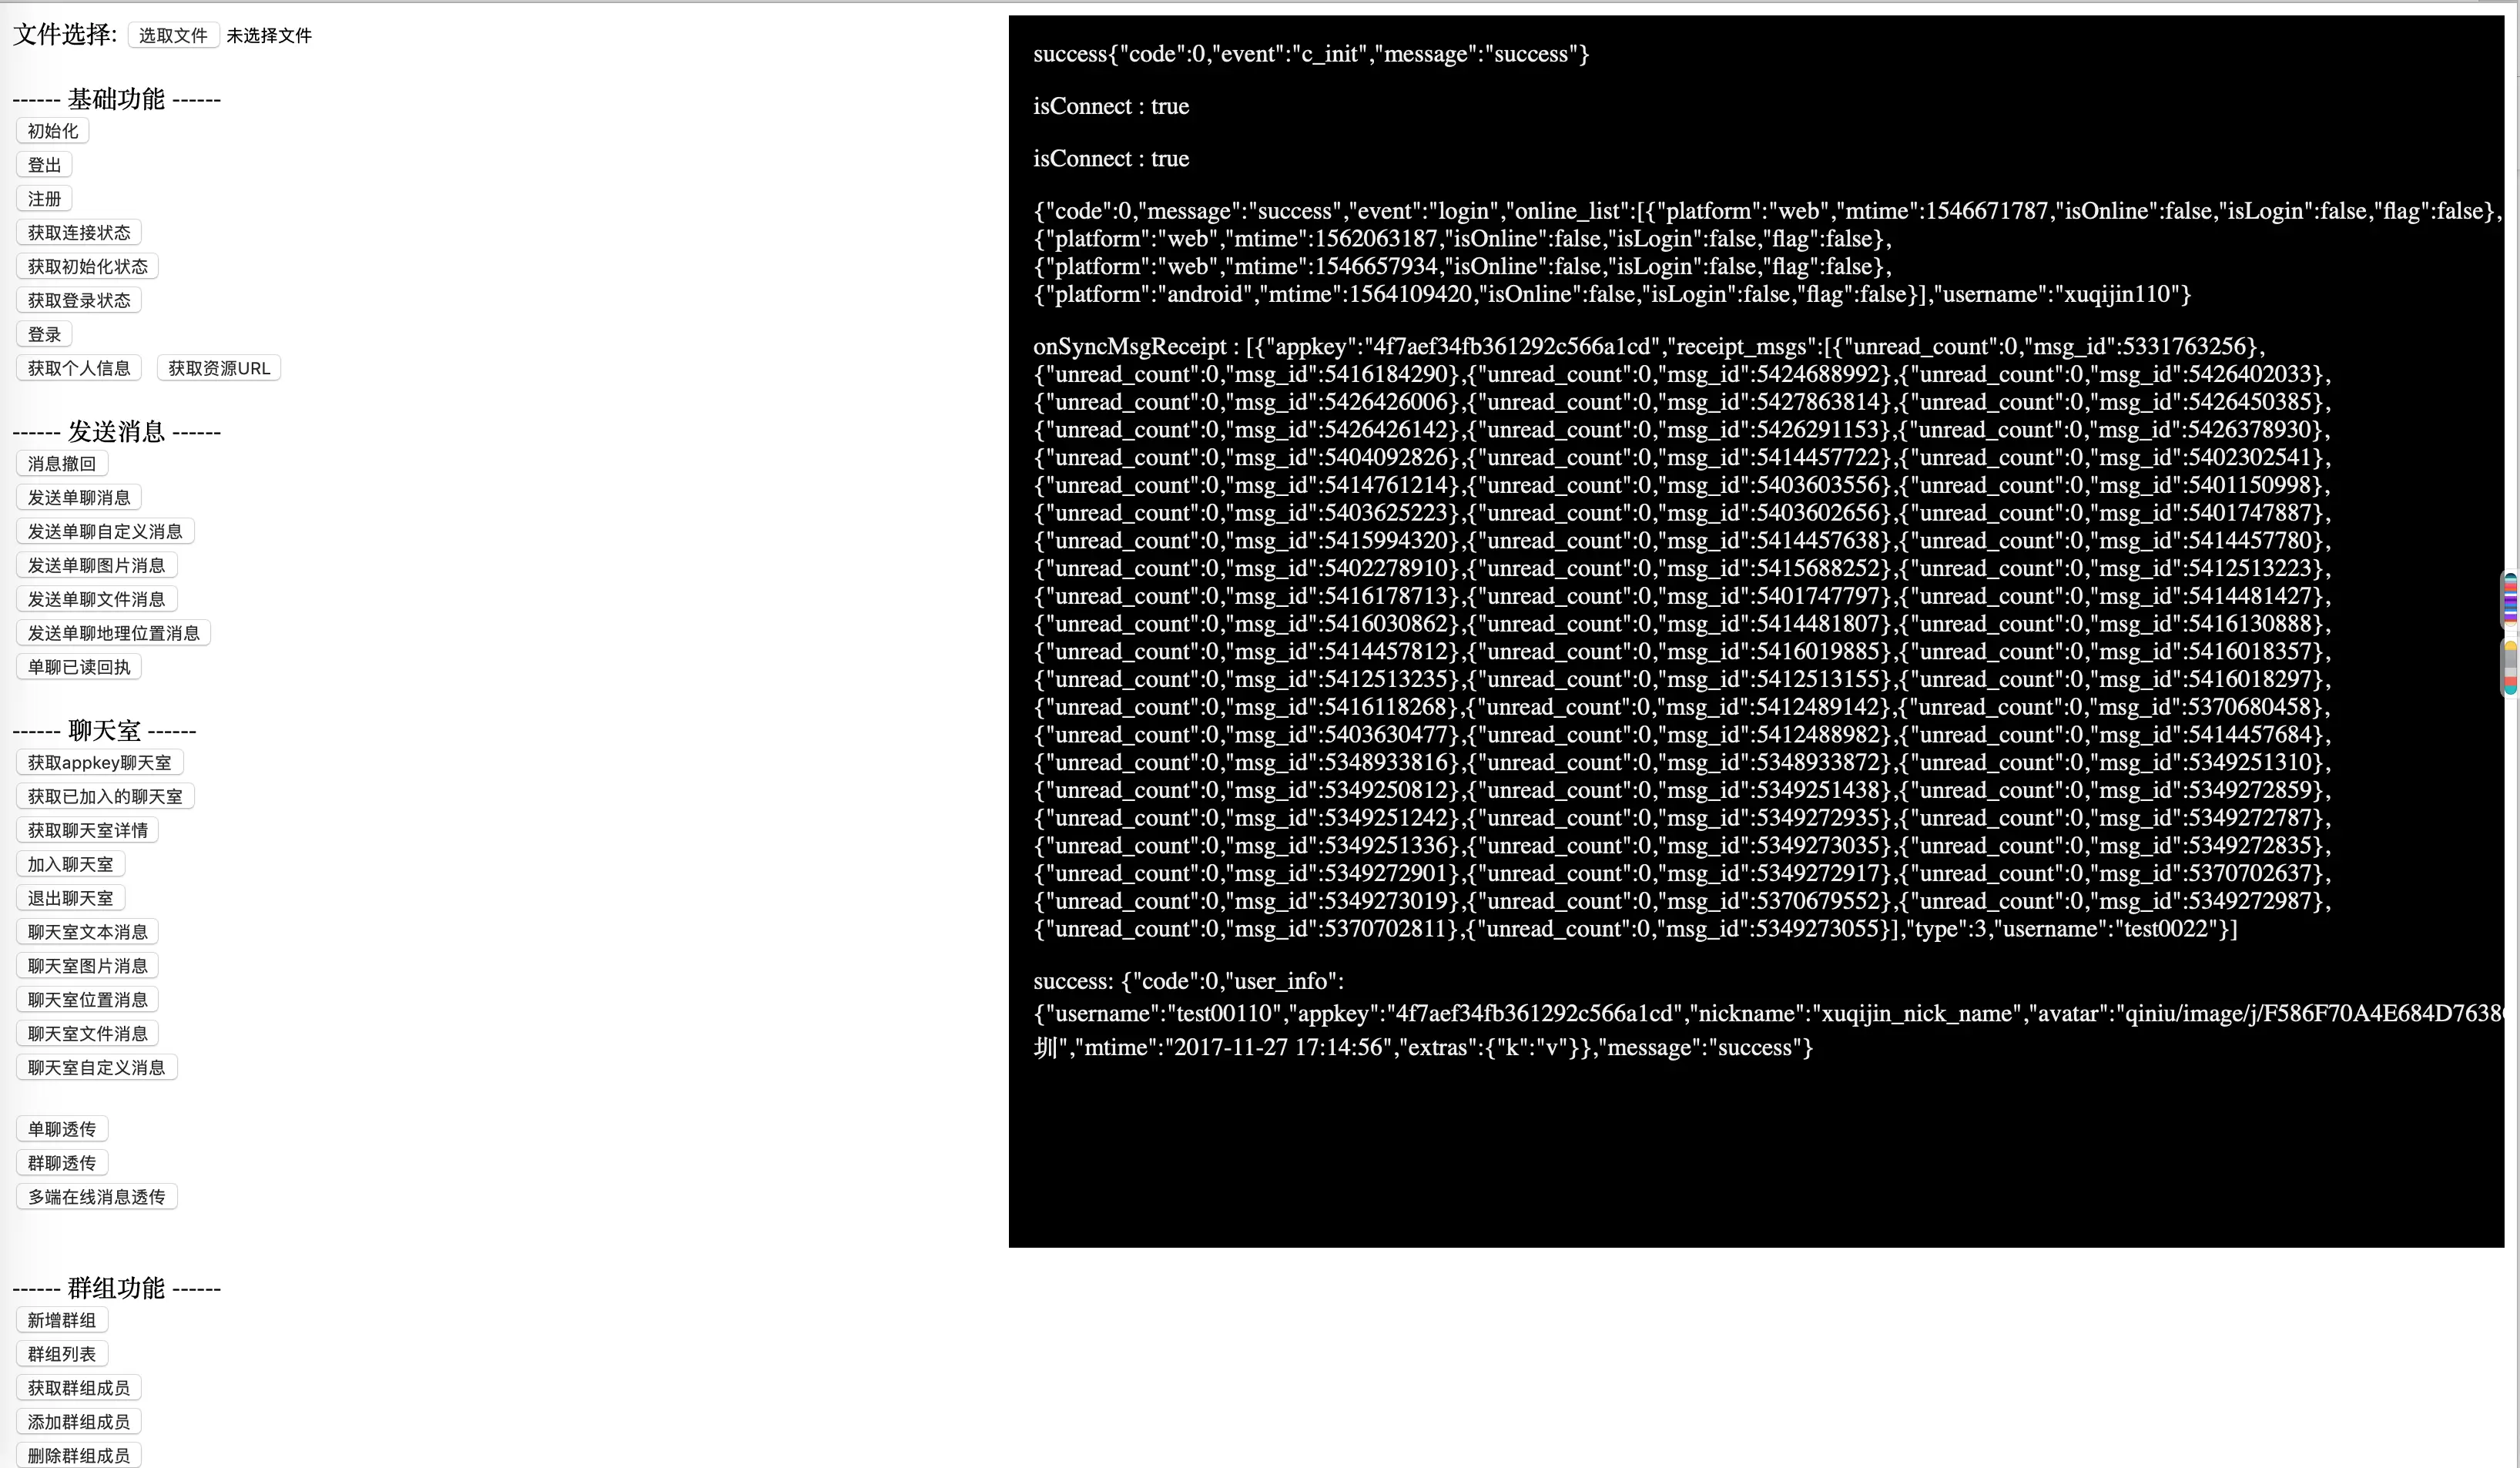This screenshot has width=2520, height=1468.
Task: Click 获取资源URL button
Action: tap(219, 368)
